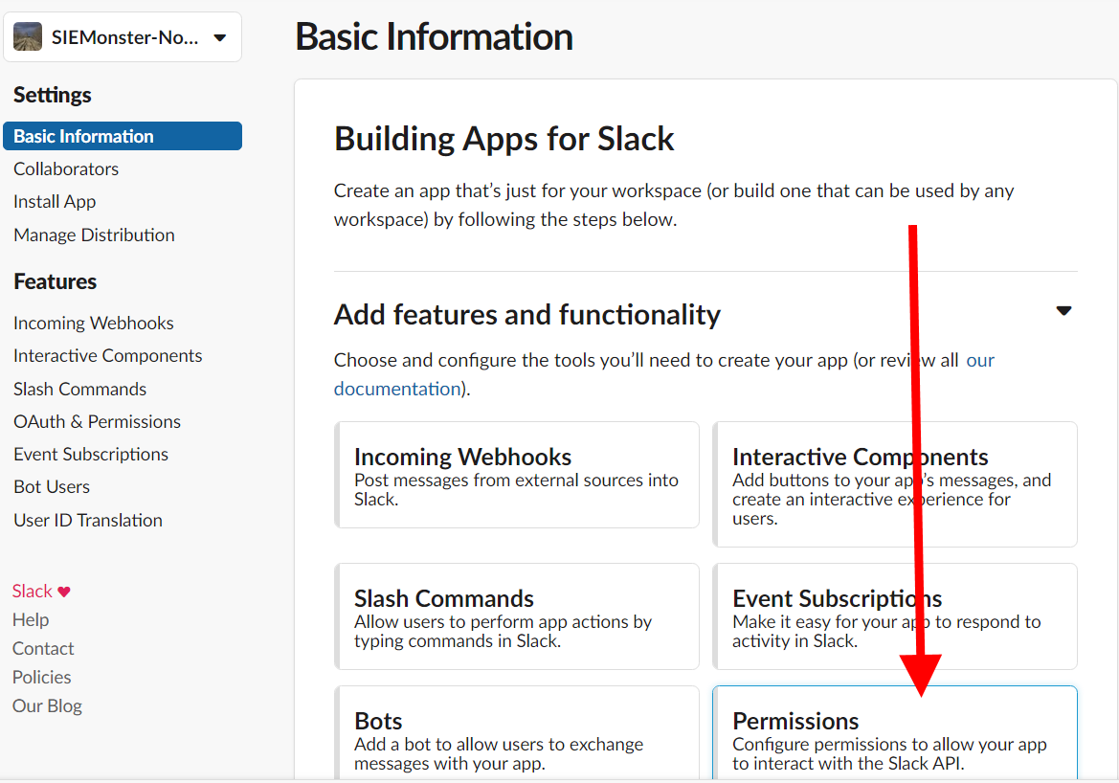Image resolution: width=1119 pixels, height=783 pixels.
Task: Open Interactive Components from the sidebar
Action: (107, 355)
